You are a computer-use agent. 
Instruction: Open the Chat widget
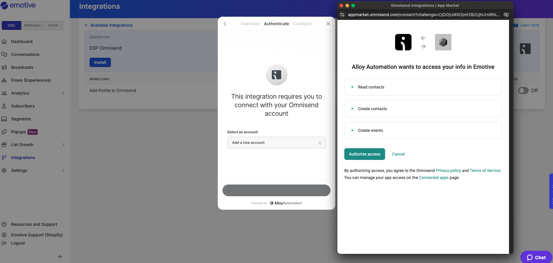[536, 257]
